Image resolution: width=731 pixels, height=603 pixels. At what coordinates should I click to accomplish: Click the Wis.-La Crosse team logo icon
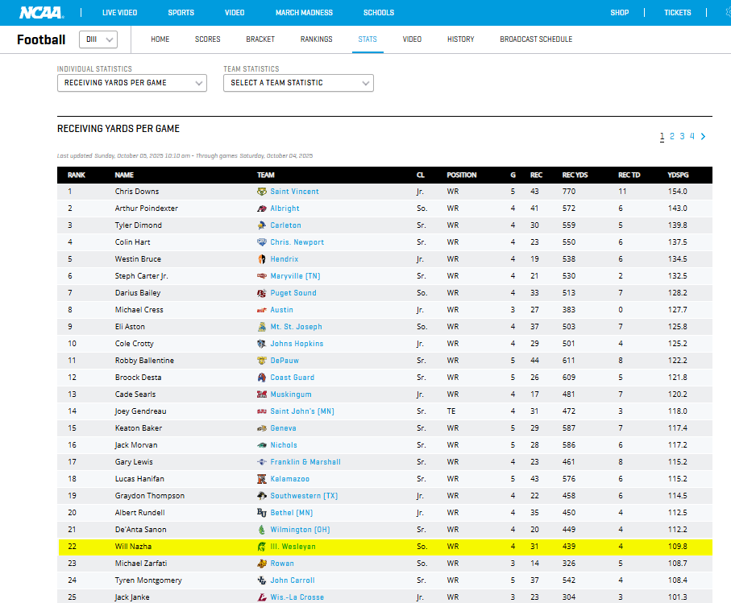tap(262, 597)
